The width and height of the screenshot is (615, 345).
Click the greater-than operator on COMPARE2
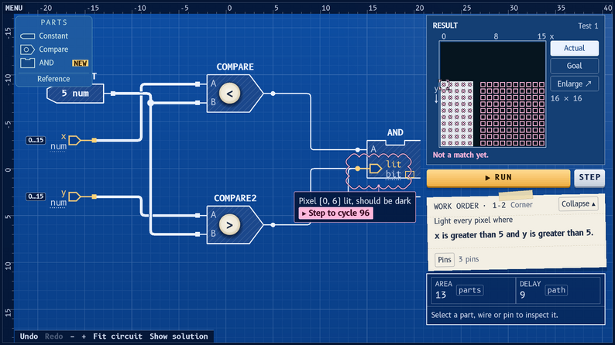click(229, 225)
